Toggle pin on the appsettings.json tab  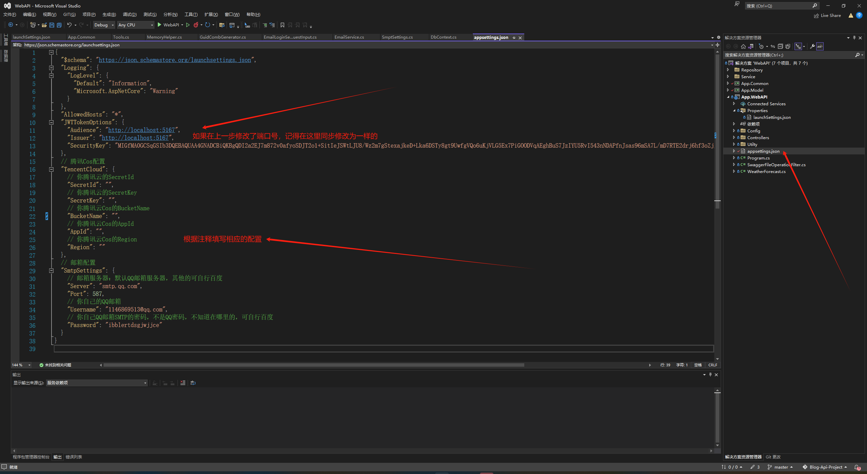pos(514,38)
